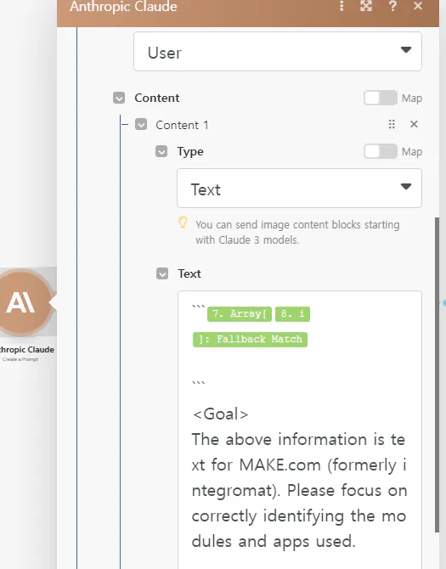Click the ']: Fallback Match' variable pill
Screen dimensions: 446x569
pos(250,340)
